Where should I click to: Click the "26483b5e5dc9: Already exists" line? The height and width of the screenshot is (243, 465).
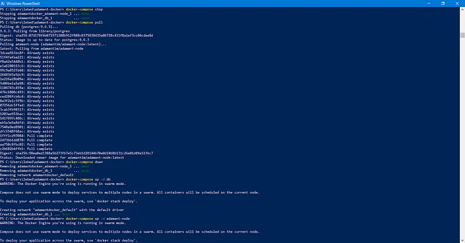tap(27, 75)
